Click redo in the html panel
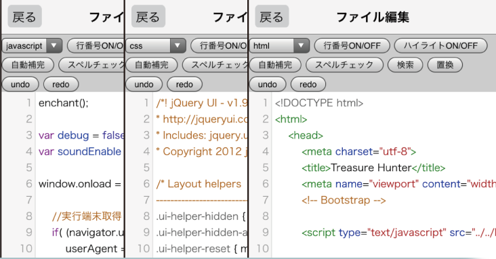 (308, 85)
